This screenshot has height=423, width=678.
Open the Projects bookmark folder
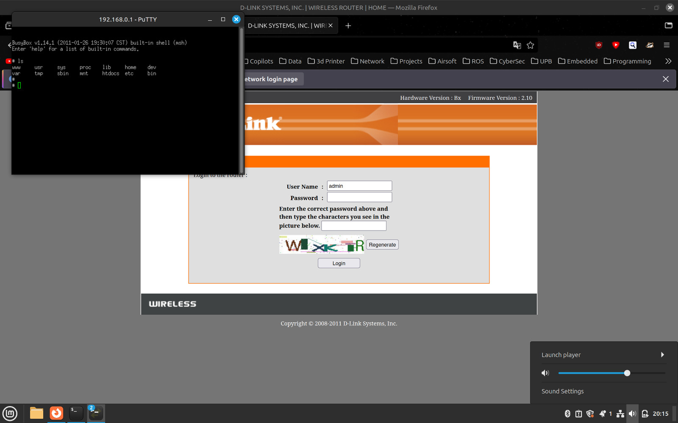[x=406, y=61]
